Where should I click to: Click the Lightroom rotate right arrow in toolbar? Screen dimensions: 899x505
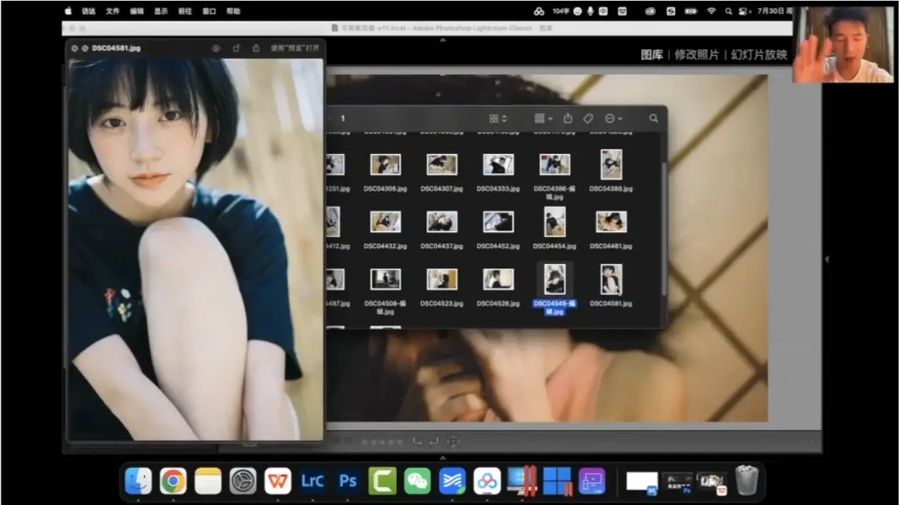[434, 442]
